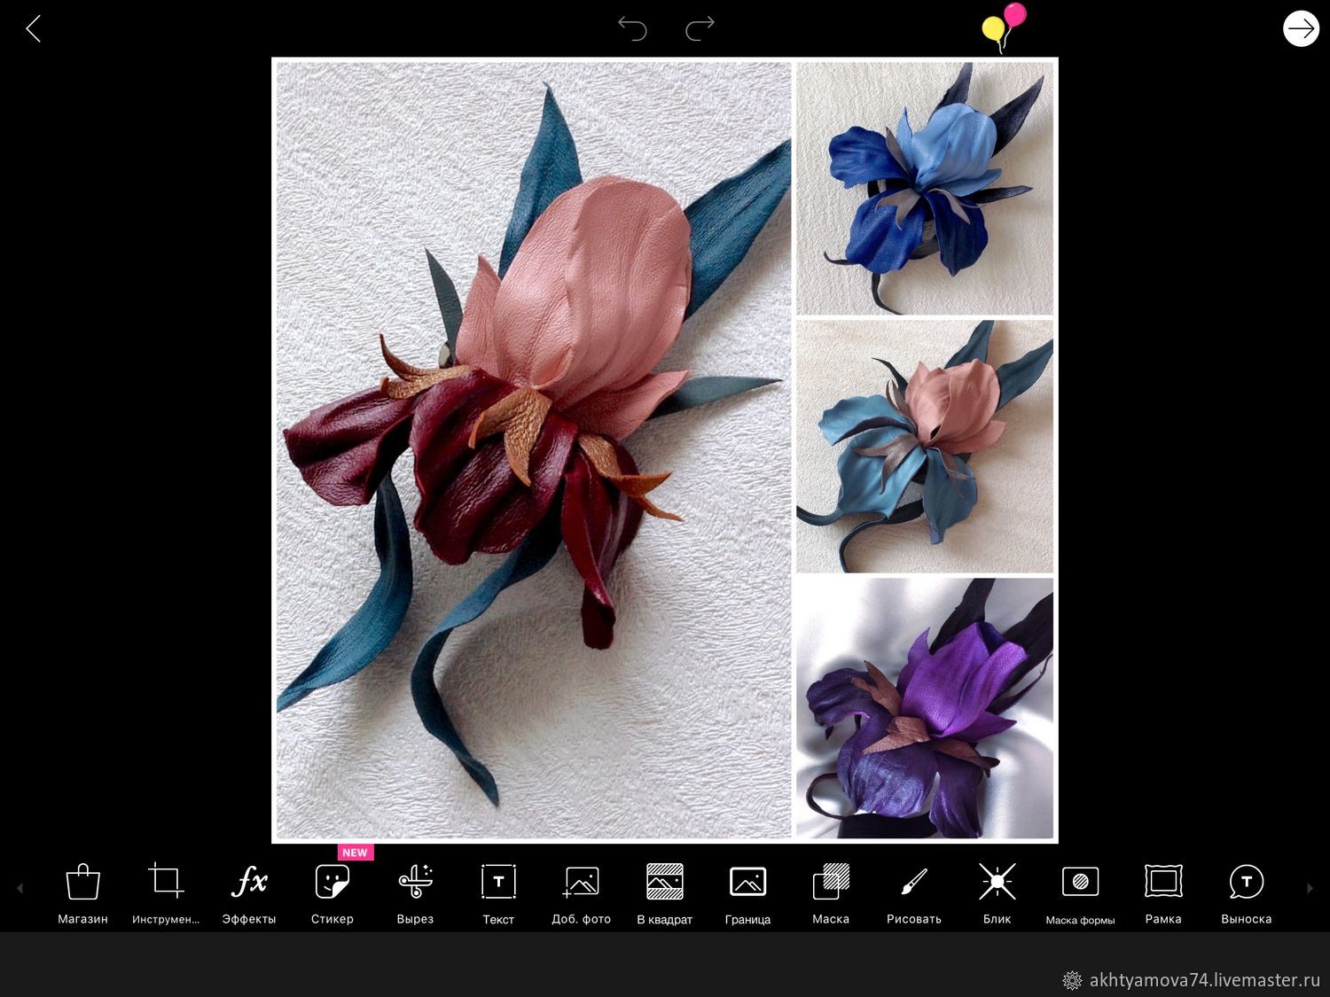Redo the last edit
1330x997 pixels.
click(x=700, y=28)
